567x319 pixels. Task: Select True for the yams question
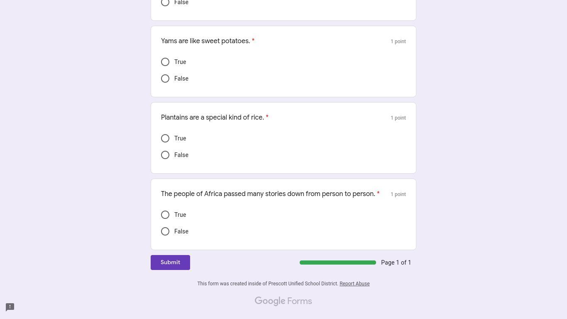[x=165, y=62]
